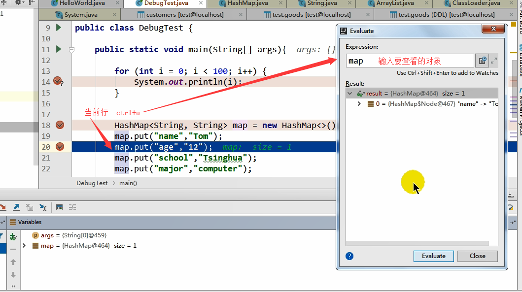The width and height of the screenshot is (522, 292).
Task: Click the Step Into red arrow icon
Action: click(x=3, y=207)
